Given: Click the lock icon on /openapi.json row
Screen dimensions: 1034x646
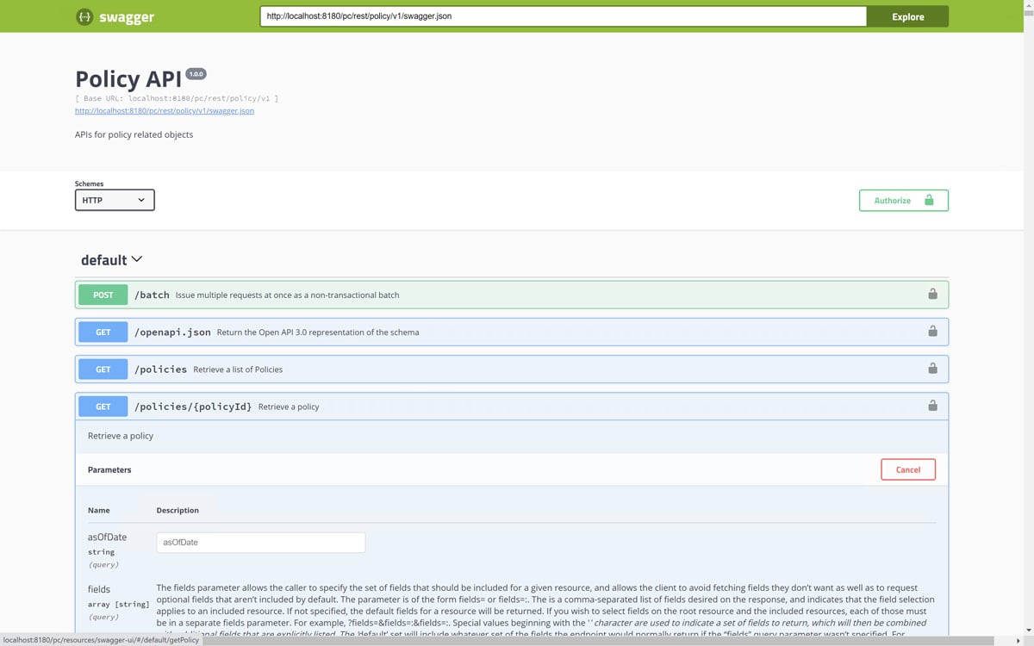Looking at the screenshot, I should (x=932, y=331).
